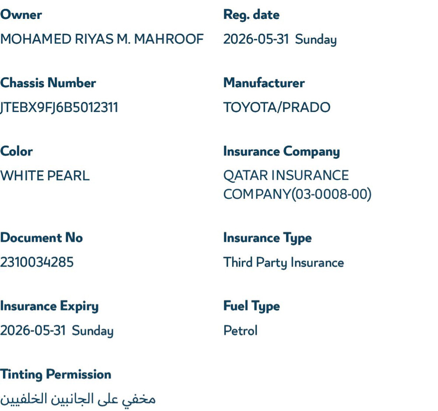Click owner name MOHAMED RIYAS M. MAHROOF
This screenshot has width=438, height=411.
point(102,39)
